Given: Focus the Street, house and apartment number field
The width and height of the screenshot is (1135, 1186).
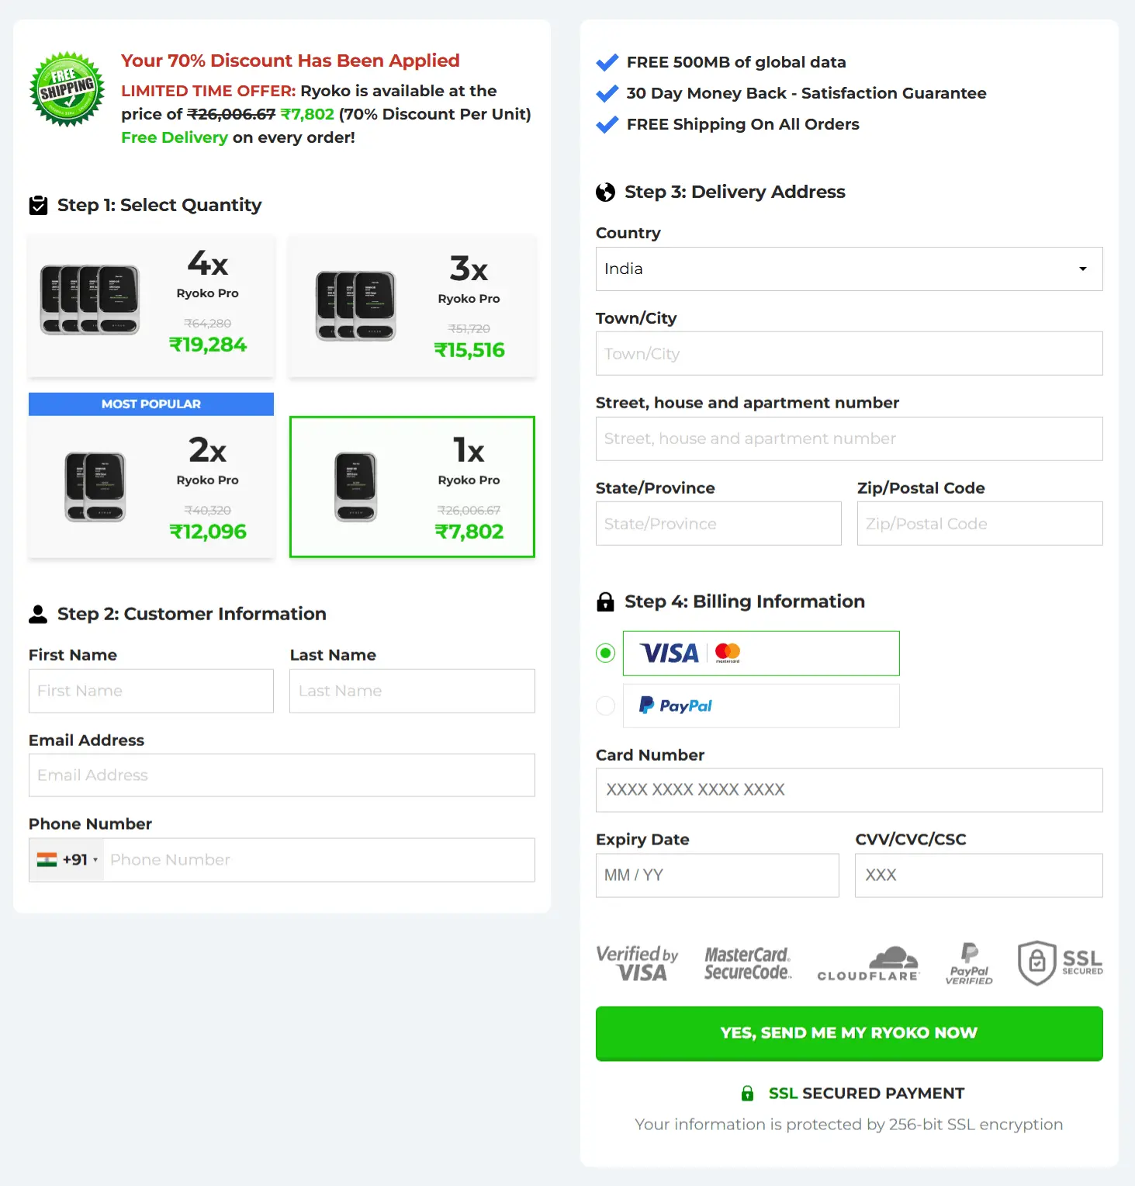Looking at the screenshot, I should coord(849,439).
